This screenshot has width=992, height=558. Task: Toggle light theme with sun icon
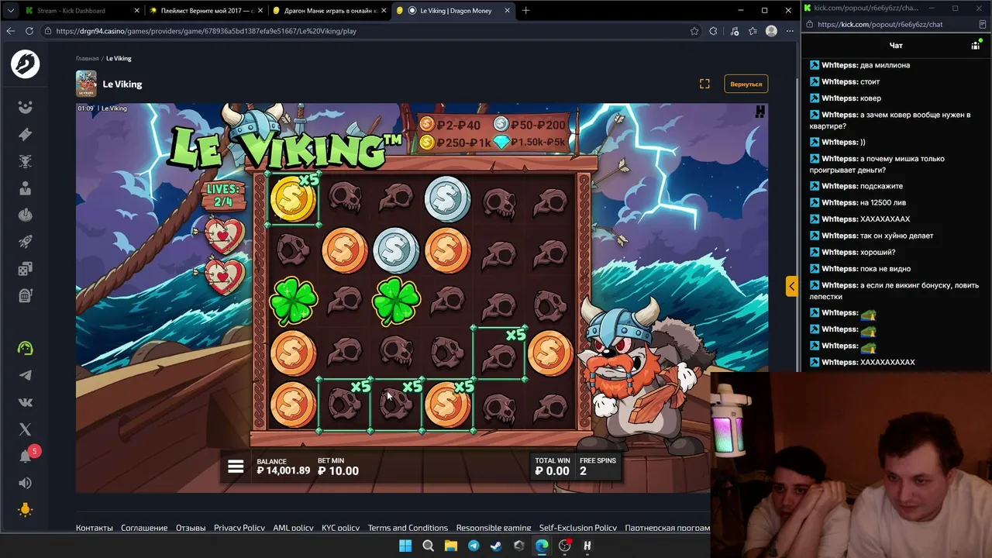25,510
